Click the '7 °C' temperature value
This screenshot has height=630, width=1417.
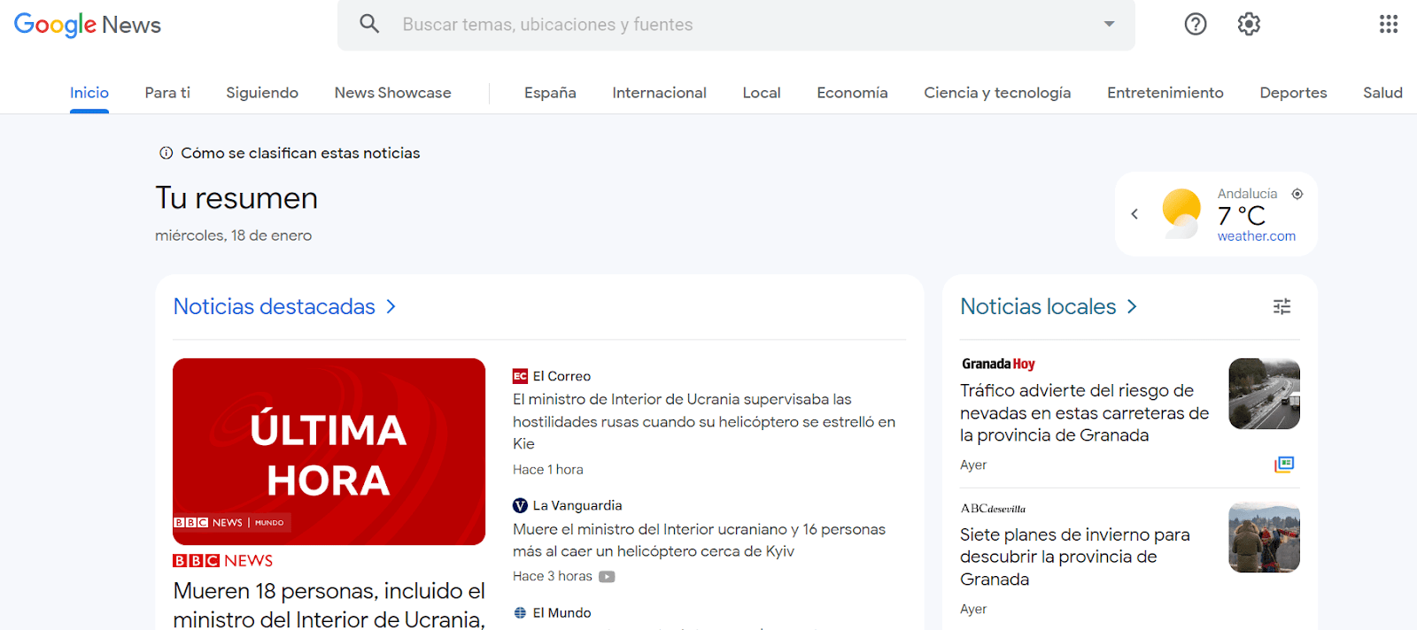(1242, 215)
